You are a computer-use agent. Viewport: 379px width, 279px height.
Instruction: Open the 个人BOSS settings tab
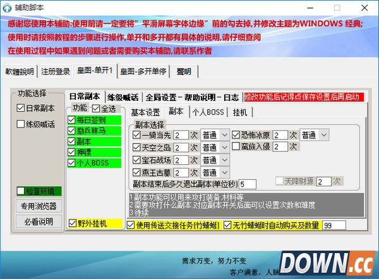208,112
